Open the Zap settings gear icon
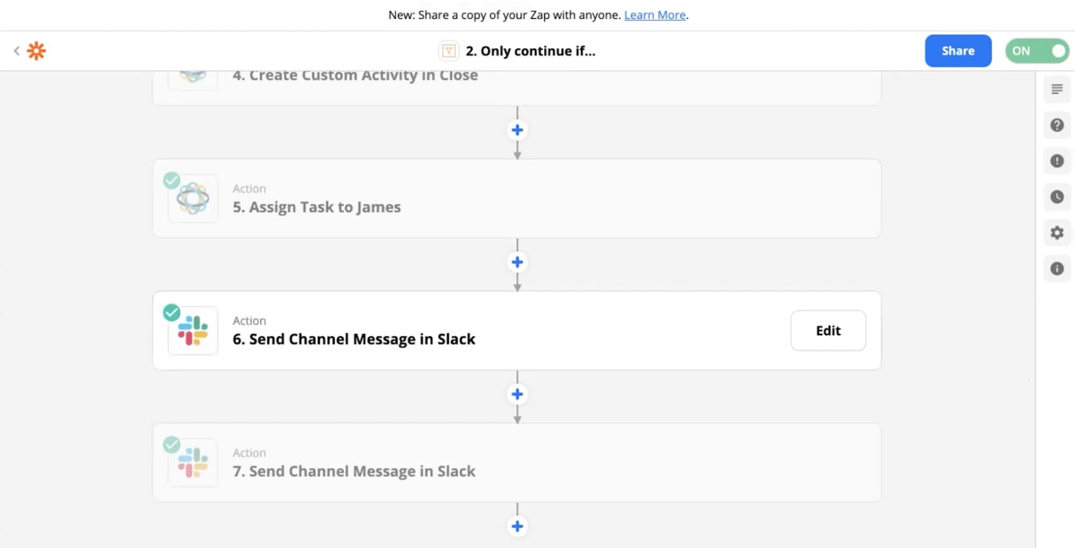Screen dimensions: 1075x548 point(1057,232)
